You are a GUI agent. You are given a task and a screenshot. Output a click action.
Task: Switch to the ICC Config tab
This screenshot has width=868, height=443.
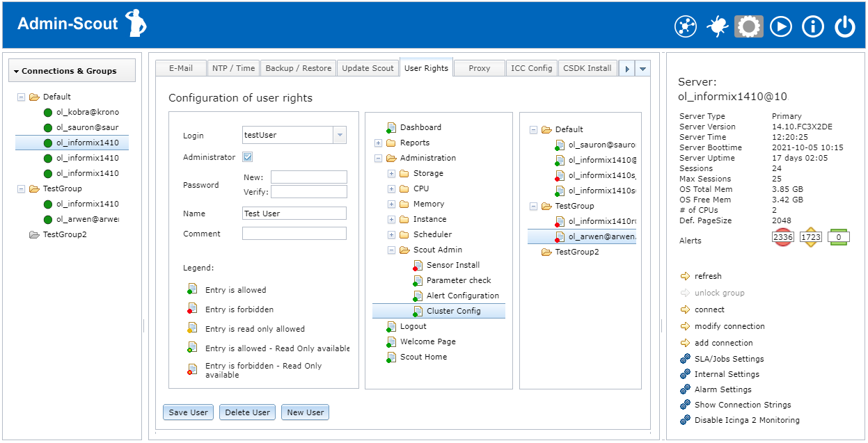tap(531, 68)
